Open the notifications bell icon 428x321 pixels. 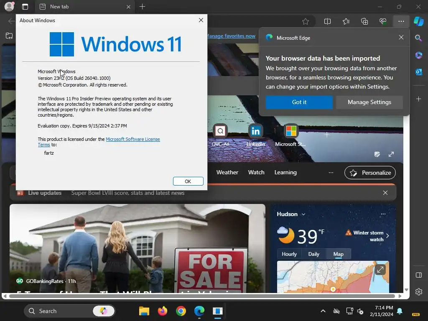pyautogui.click(x=400, y=311)
